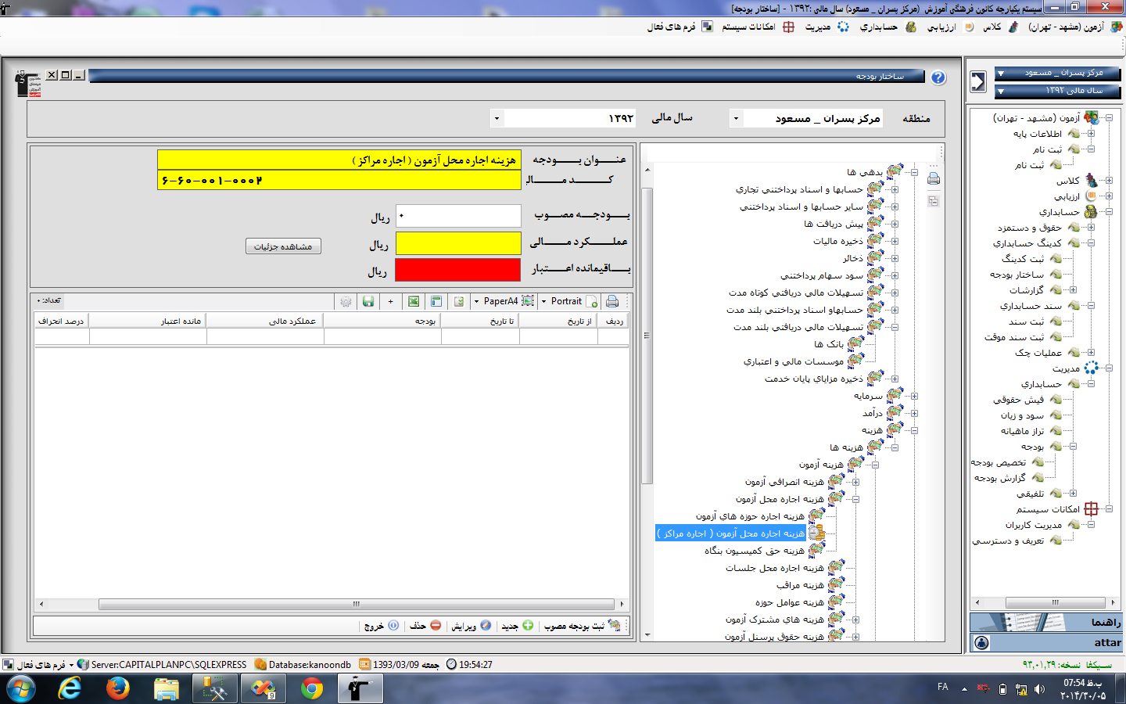Click the Windows Start button
The width and height of the screenshot is (1126, 704).
tap(21, 689)
